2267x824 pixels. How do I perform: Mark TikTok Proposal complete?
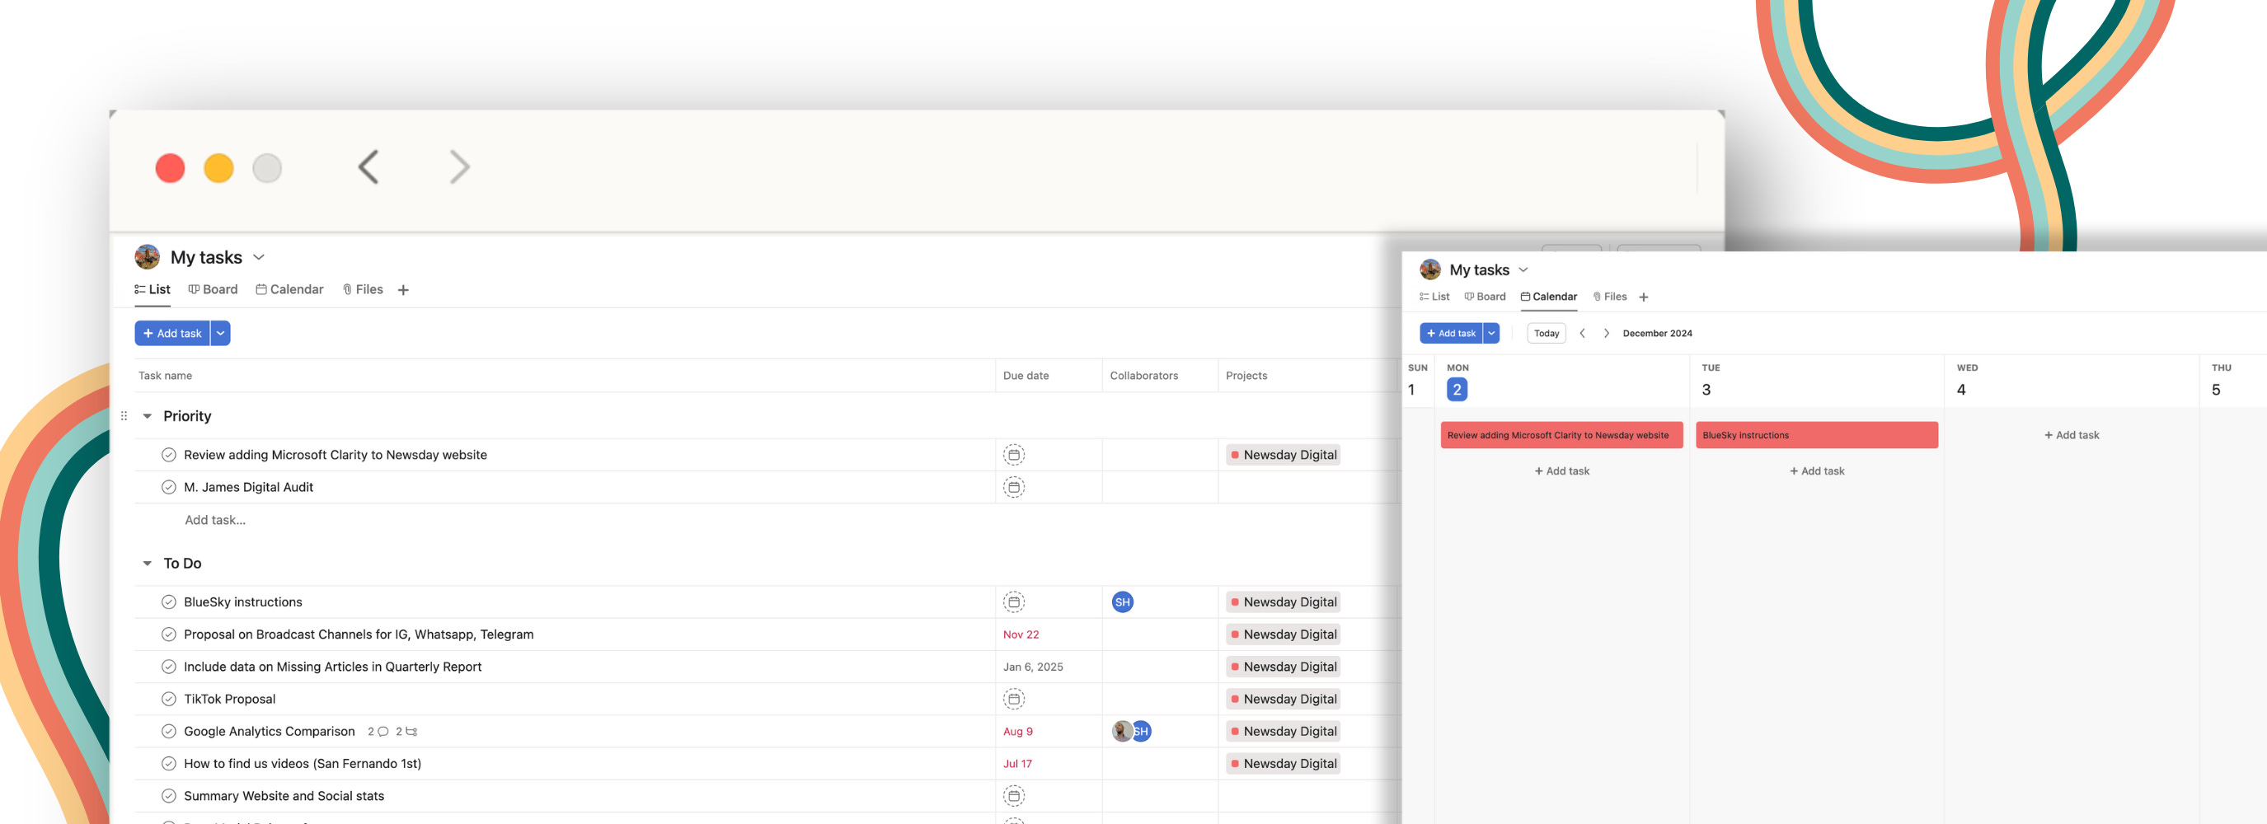point(169,699)
